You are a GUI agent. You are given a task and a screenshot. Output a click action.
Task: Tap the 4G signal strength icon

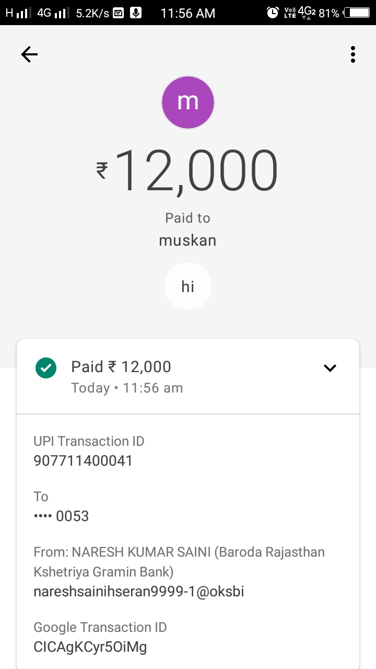tap(53, 13)
